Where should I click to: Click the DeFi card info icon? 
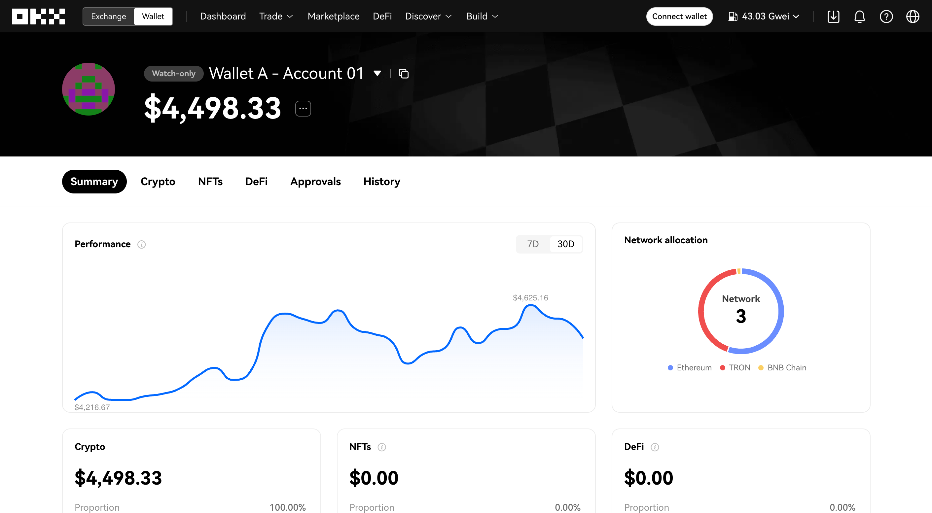pyautogui.click(x=655, y=447)
